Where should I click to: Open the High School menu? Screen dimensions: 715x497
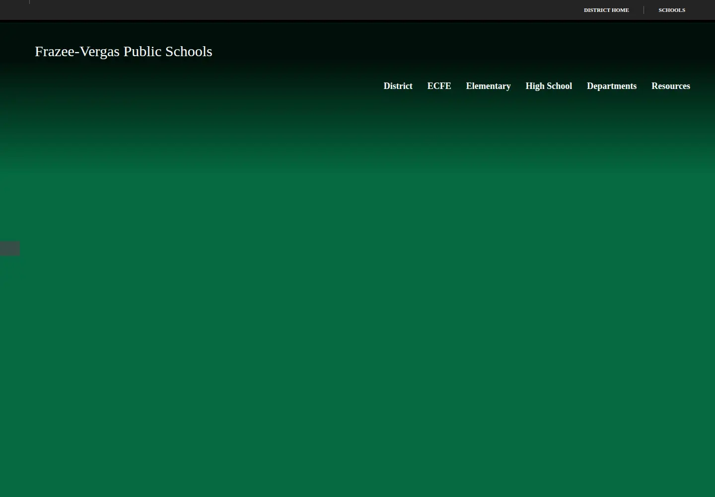[x=549, y=86]
